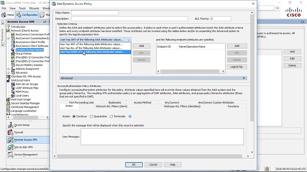The height and width of the screenshot is (172, 307).
Task: Click the Description input field
Action: pos(130,19)
